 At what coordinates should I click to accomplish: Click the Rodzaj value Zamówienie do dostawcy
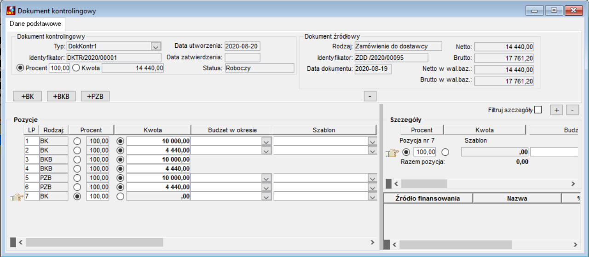(x=398, y=46)
